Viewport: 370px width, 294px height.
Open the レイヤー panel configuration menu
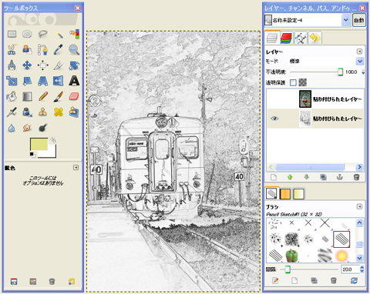[359, 52]
